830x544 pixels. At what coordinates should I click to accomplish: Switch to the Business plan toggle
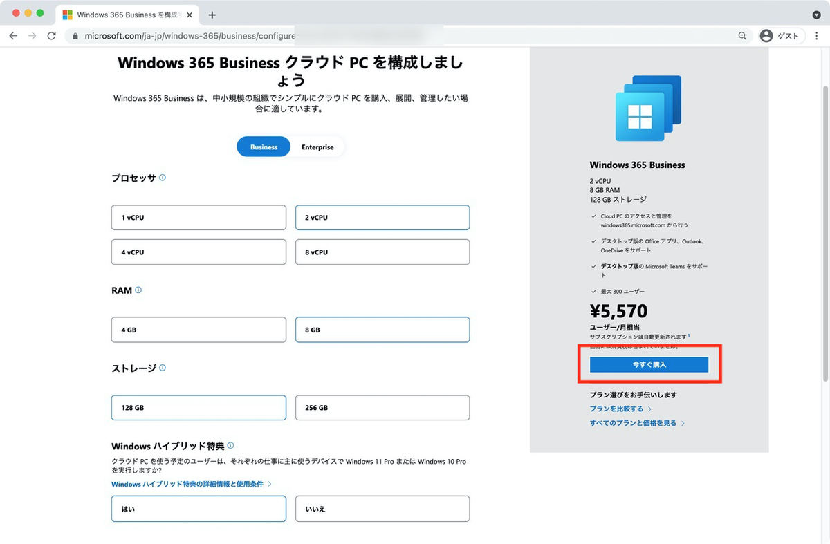tap(264, 147)
